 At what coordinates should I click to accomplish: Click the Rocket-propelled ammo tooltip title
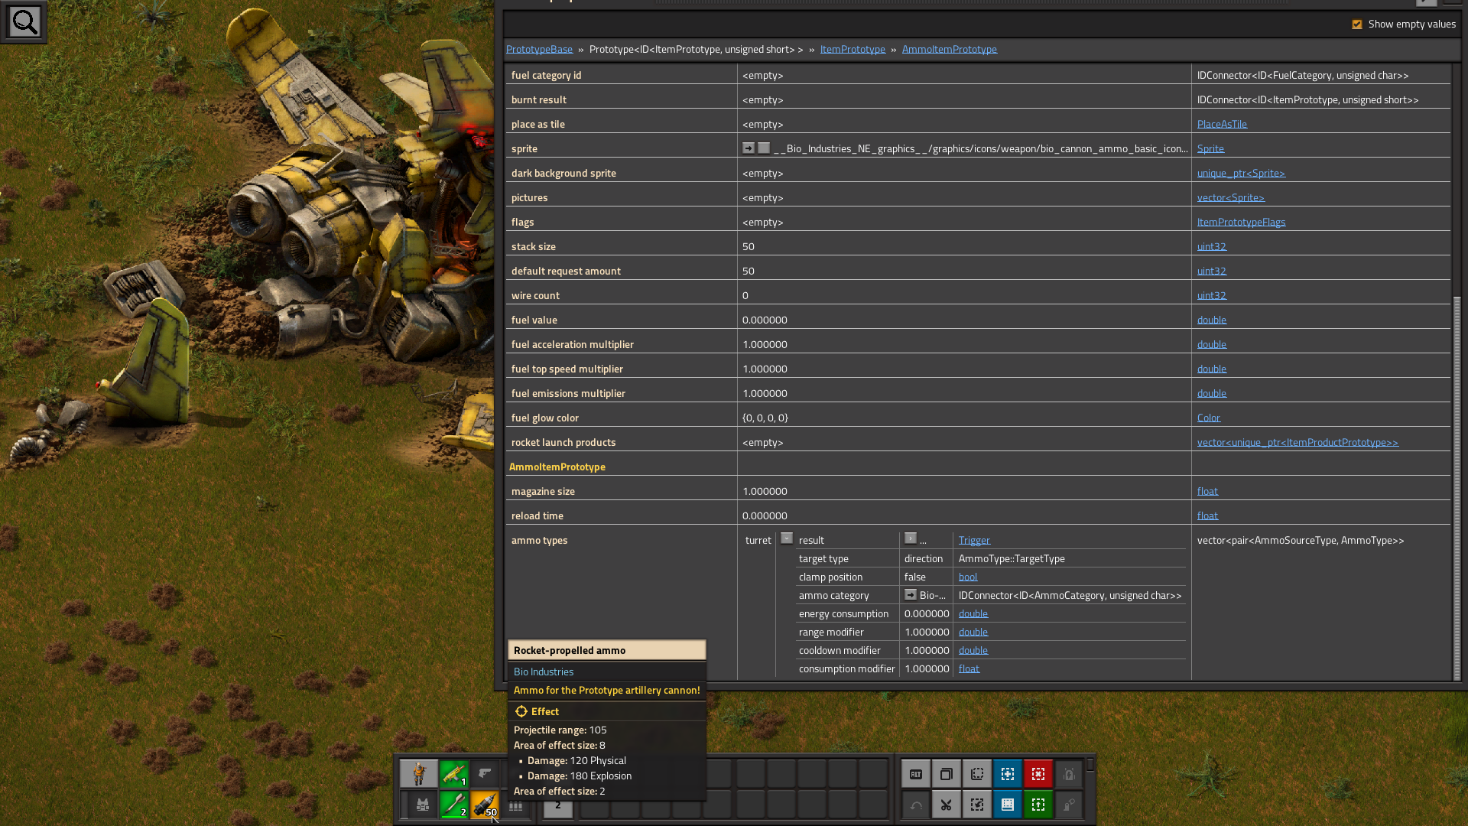tap(570, 650)
